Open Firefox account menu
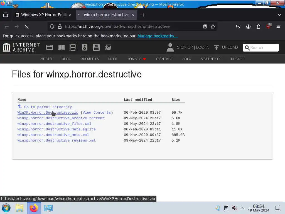Image resolution: width=285 pixels, height=214 pixels. tap(248, 26)
